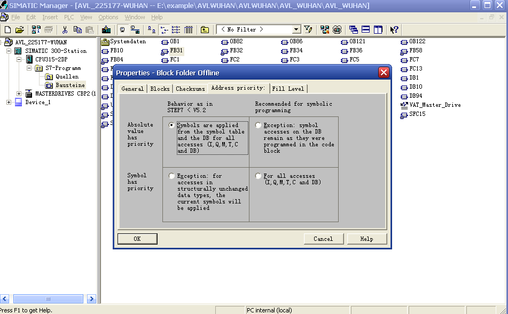Switch to the Checksums tab
Viewport: 508px width, 314px height.
(190, 89)
